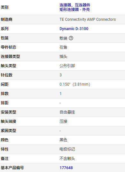Screen dimensions: 125x172
Task: Click the 公形引脚 contact type value
Action: (67, 66)
